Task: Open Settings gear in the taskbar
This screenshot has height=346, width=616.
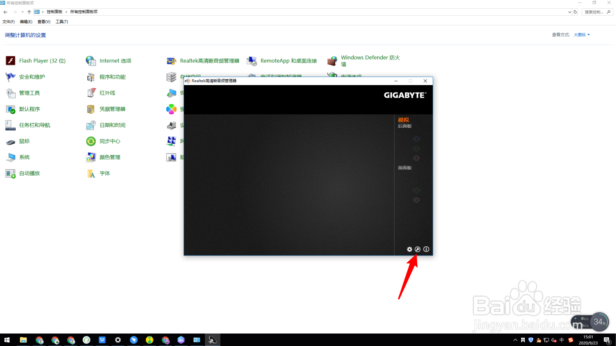Action: coord(118,340)
